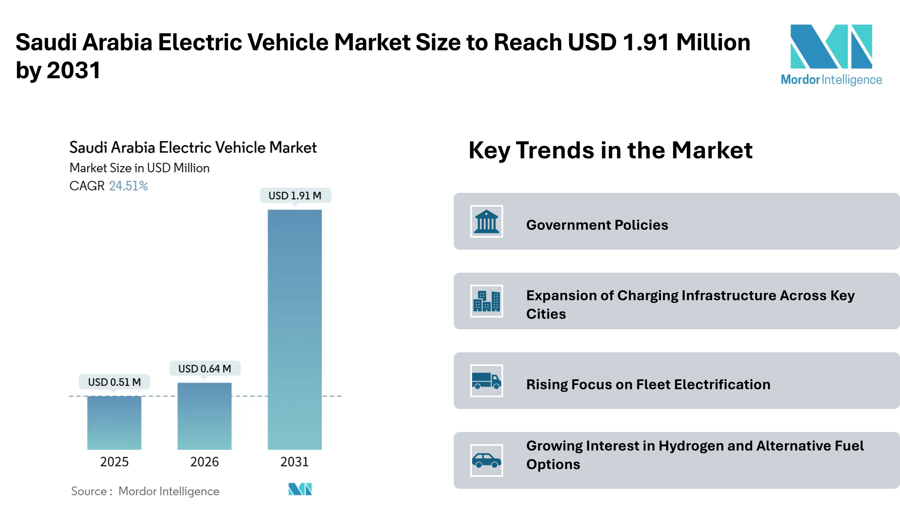Click the CAGR 24.51% value

pos(128,186)
